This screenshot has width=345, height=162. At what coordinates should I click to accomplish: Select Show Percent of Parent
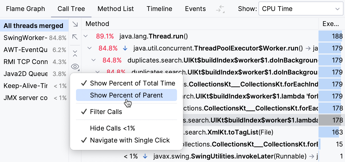[126, 95]
